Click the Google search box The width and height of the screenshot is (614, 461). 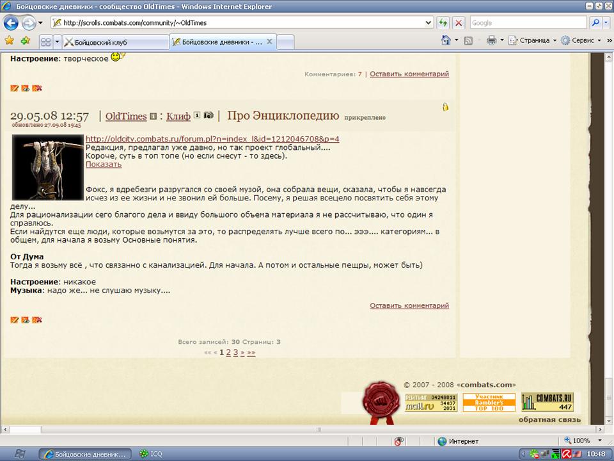[528, 23]
